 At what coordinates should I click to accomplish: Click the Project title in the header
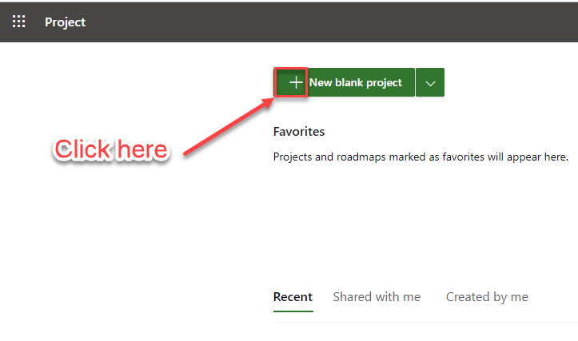click(66, 22)
